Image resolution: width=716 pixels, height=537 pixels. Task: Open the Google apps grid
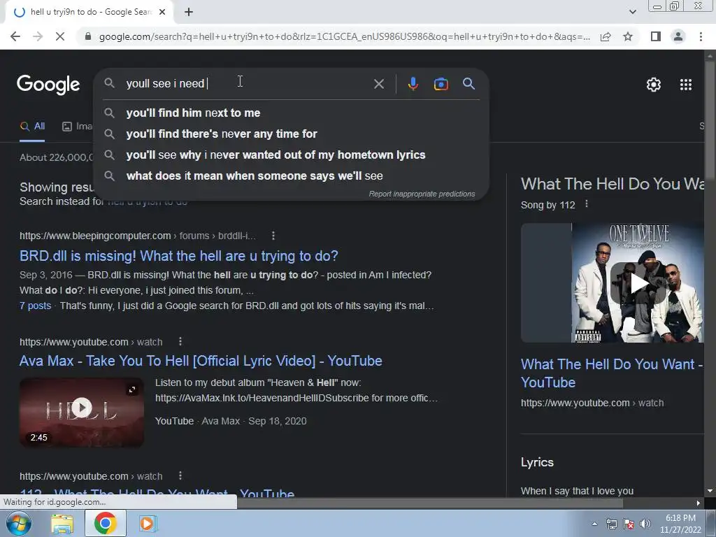click(x=685, y=85)
